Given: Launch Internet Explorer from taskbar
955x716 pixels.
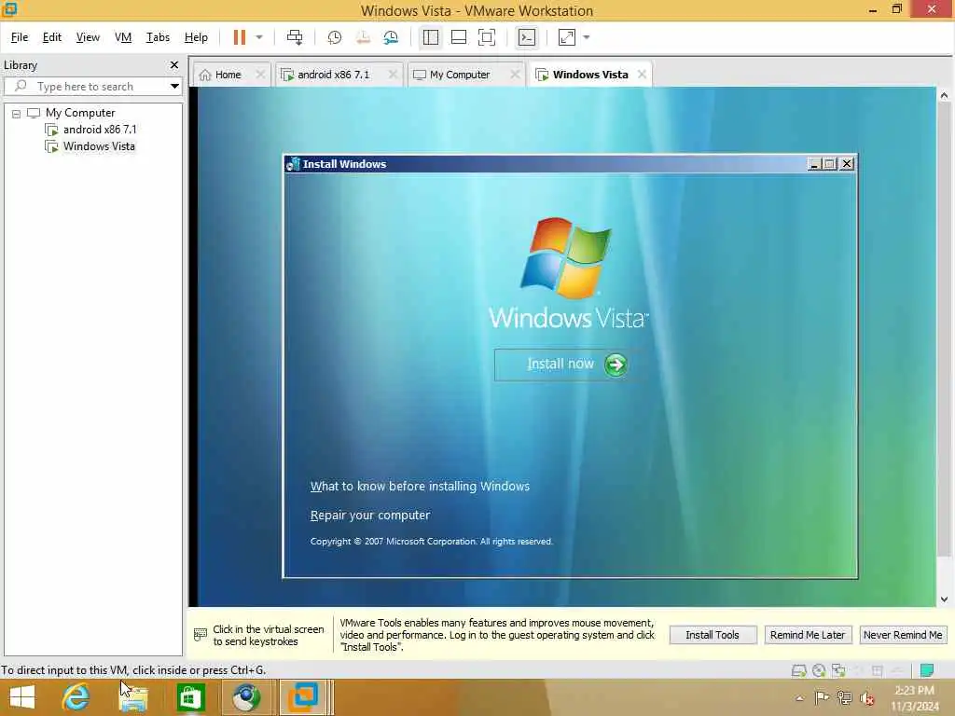Looking at the screenshot, I should point(76,697).
